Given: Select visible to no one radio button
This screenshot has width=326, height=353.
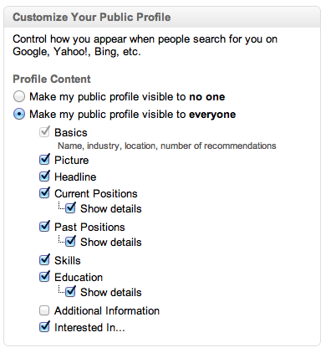Looking at the screenshot, I should [19, 97].
